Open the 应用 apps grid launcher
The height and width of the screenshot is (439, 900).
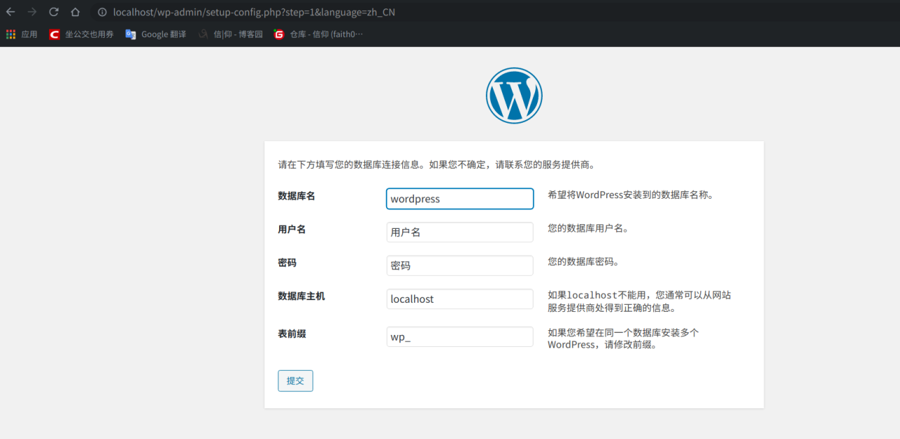click(x=11, y=34)
